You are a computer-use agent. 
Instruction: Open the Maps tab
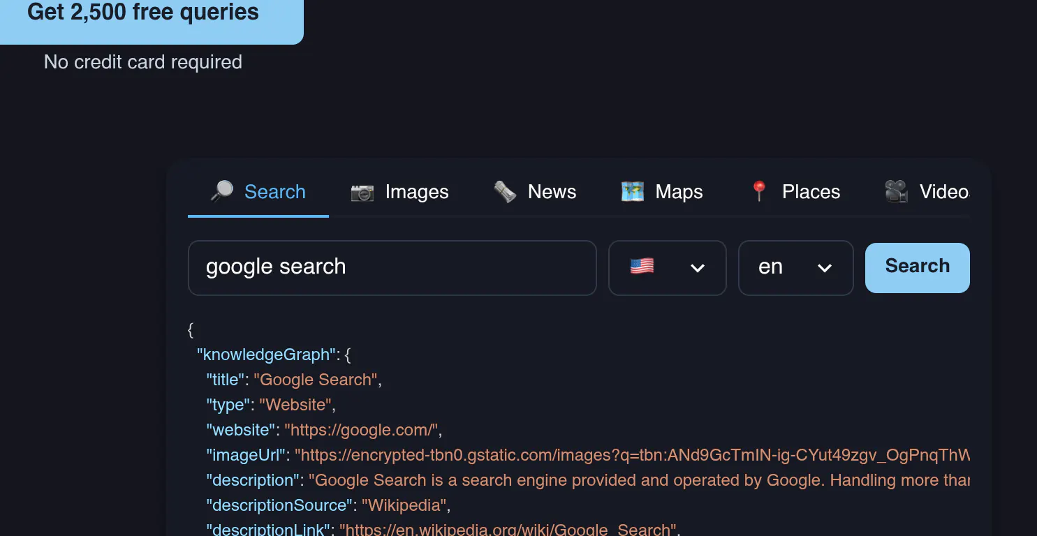662,192
